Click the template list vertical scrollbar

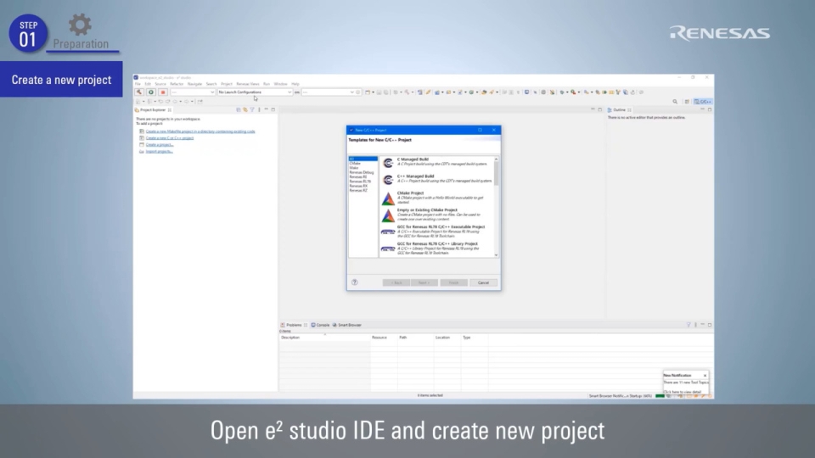pos(497,174)
